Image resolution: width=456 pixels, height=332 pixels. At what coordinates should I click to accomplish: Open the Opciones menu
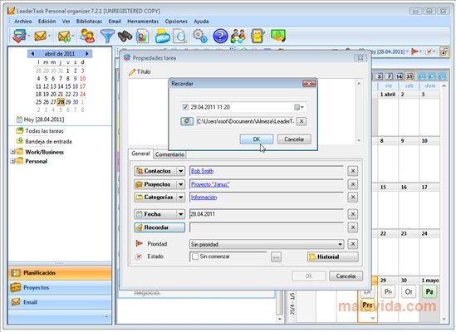(x=176, y=22)
